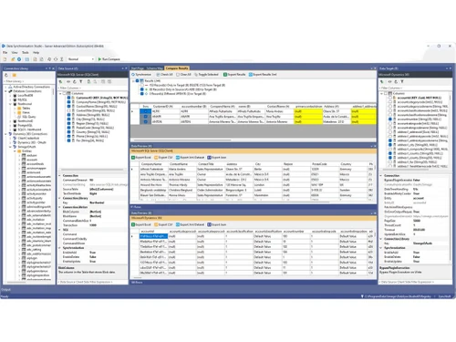Collapse the Dynamics 365 Connections tree node
456x342 pixels.
(5, 134)
